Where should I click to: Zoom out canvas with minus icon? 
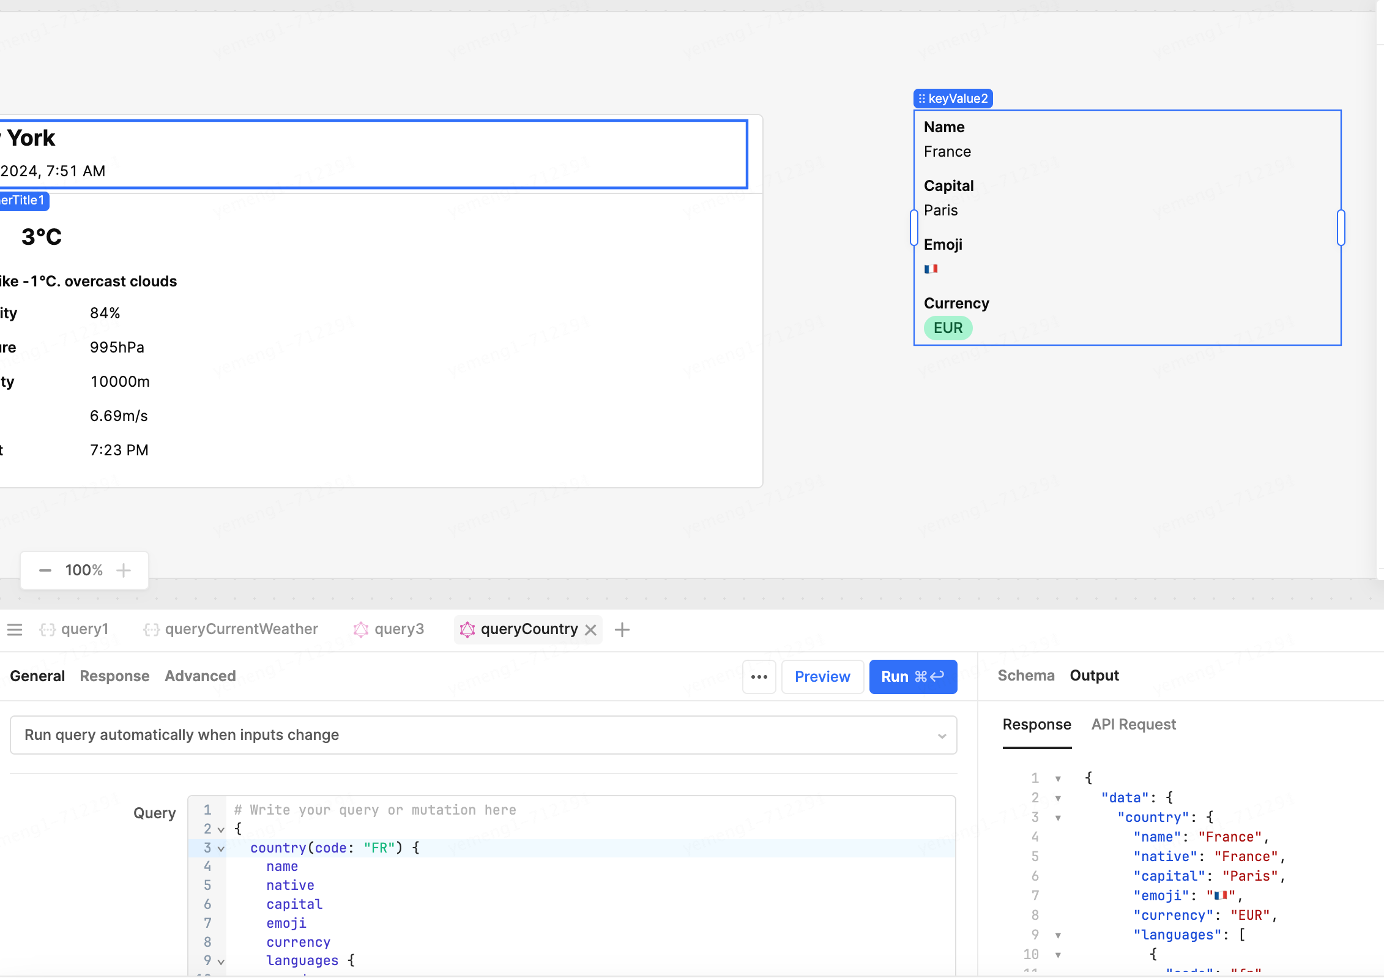tap(45, 570)
